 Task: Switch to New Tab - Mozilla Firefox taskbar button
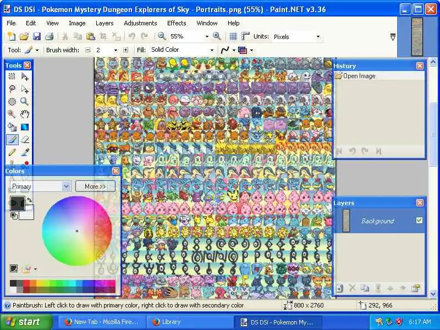(102, 322)
